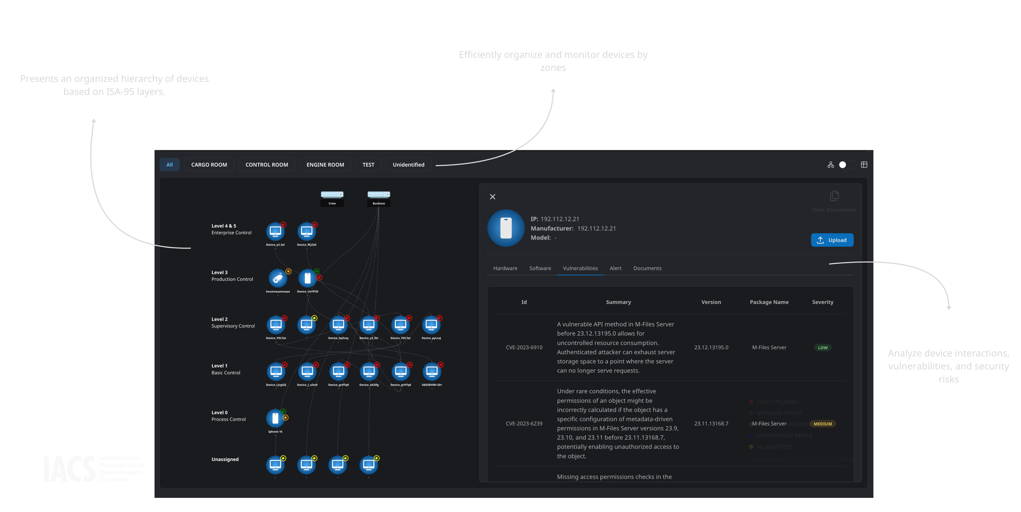
Task: Switch to grid view using the layout icon
Action: [x=864, y=164]
